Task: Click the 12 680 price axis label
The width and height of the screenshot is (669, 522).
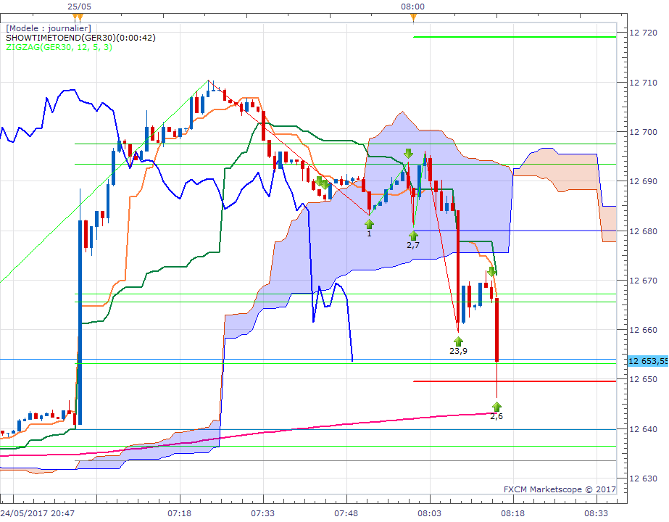Action: (644, 231)
